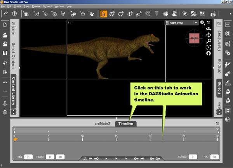Click the Import file icon
233x168 pixels.
click(5, 63)
